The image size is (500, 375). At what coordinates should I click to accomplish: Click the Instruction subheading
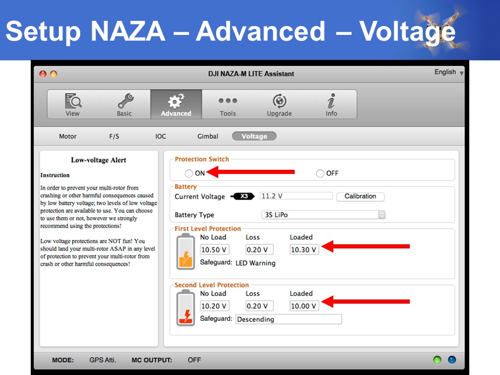55,175
